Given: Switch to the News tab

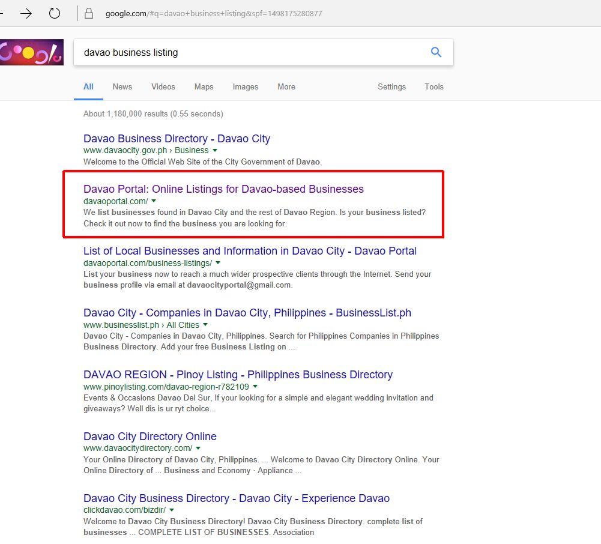Looking at the screenshot, I should click(122, 86).
